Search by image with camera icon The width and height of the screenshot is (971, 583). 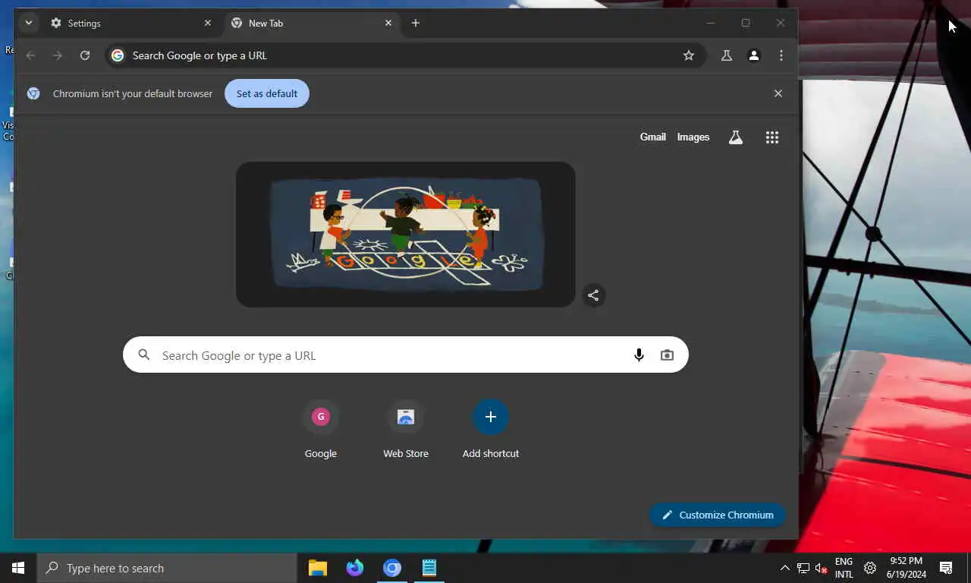pos(668,355)
